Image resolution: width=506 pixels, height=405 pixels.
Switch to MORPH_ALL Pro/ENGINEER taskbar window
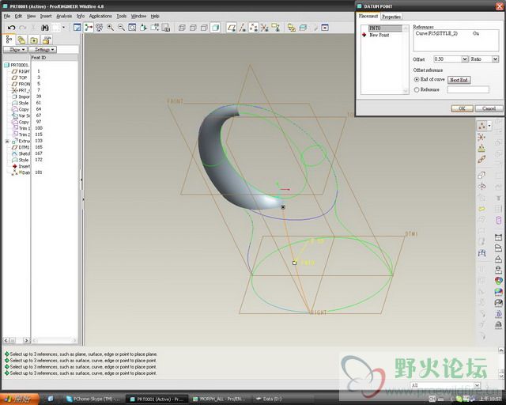coord(220,399)
